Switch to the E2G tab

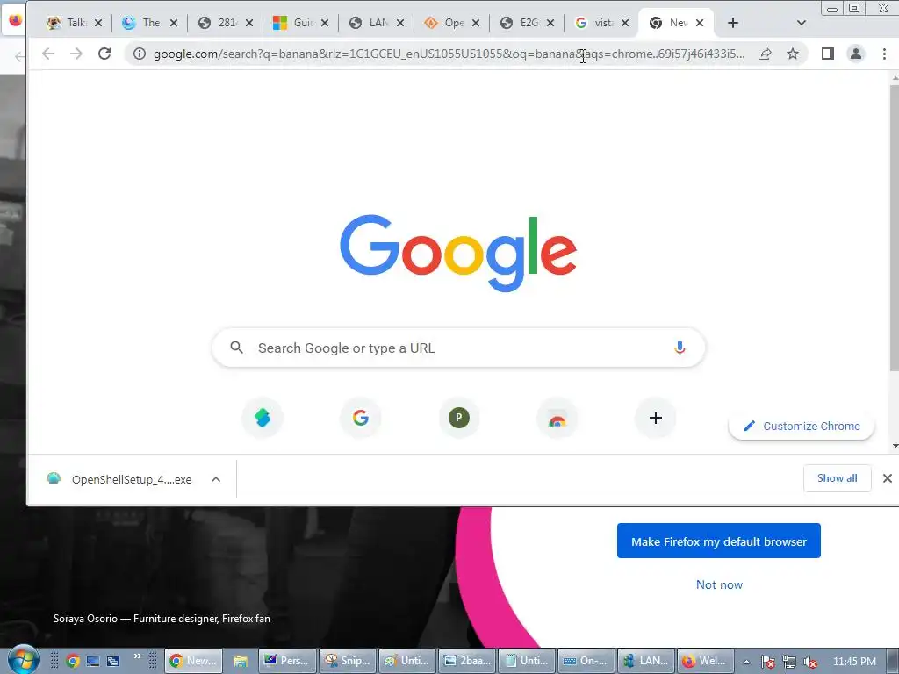(x=519, y=23)
